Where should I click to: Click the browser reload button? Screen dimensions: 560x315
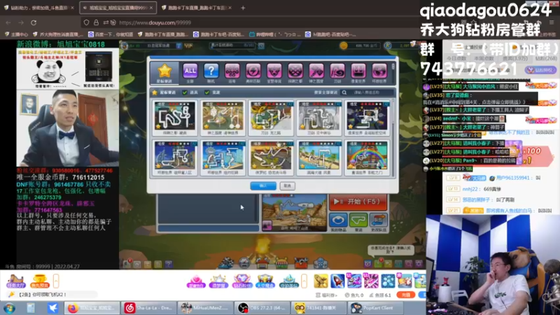(34, 22)
